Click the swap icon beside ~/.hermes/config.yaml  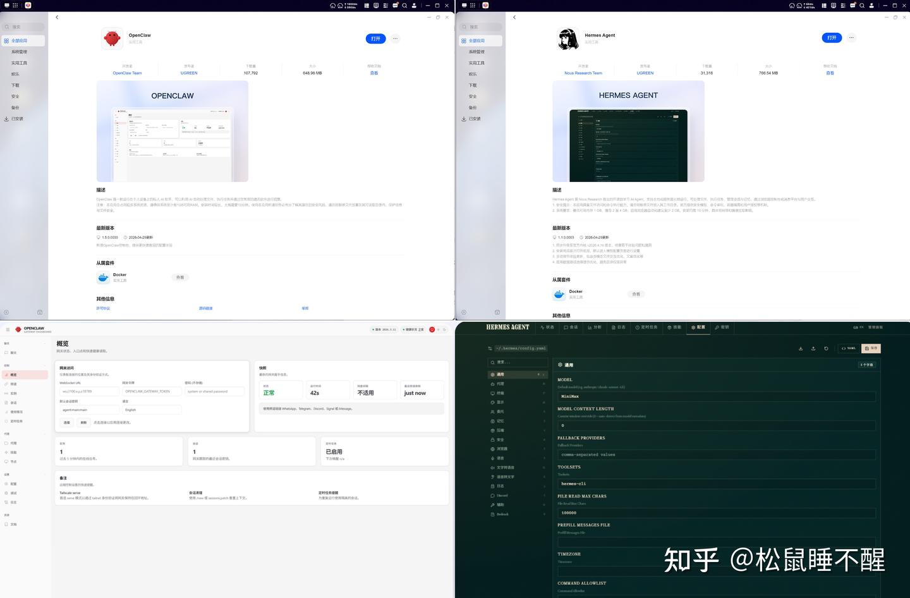490,348
